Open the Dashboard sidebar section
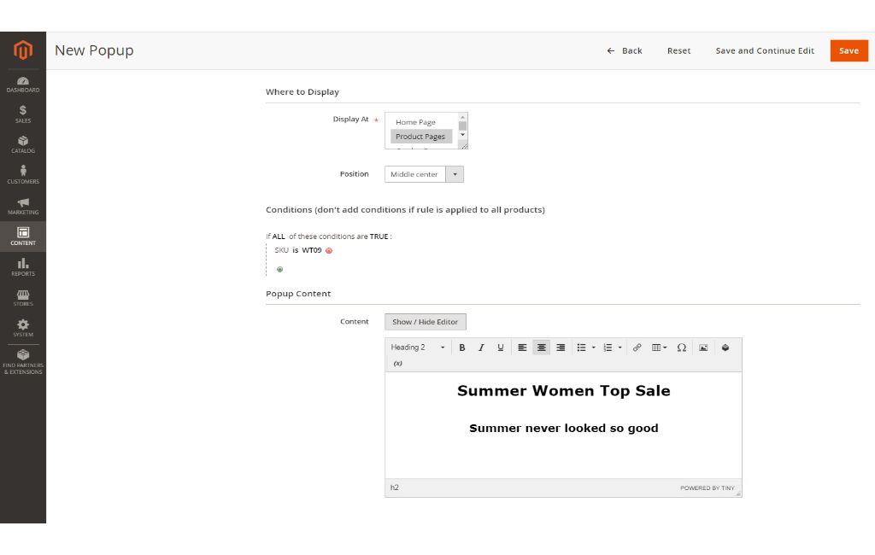The height and width of the screenshot is (555, 875). 23,85
